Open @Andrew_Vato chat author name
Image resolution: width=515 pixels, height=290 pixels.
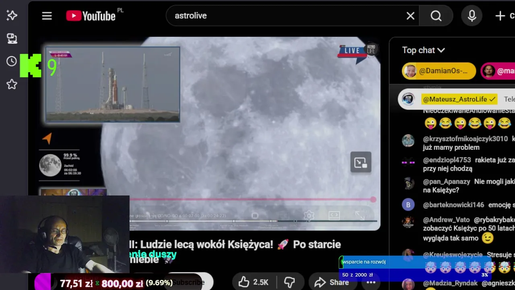click(x=446, y=220)
